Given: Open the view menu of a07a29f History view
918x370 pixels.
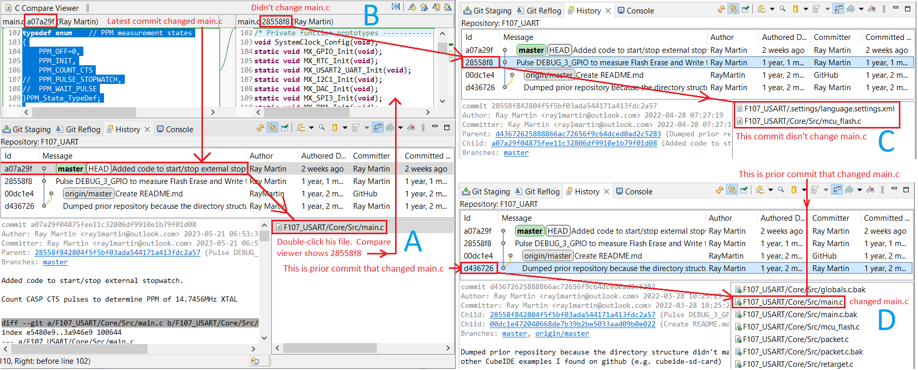Looking at the screenshot, I should pos(423,127).
